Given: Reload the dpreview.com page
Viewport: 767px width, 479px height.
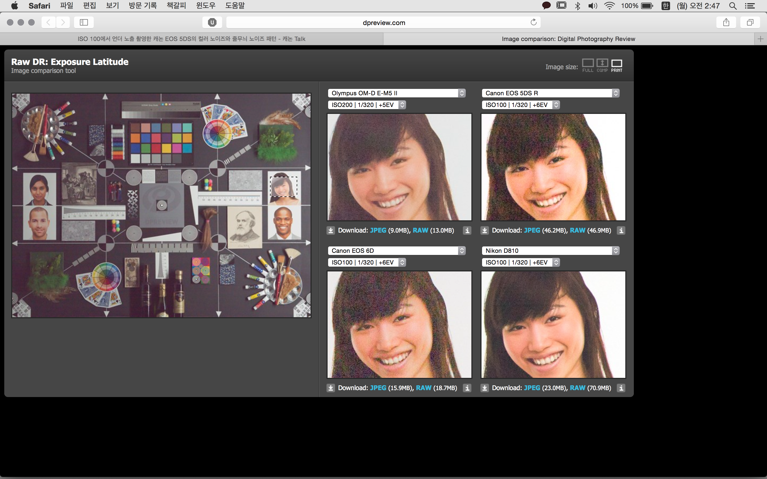Looking at the screenshot, I should point(533,22).
